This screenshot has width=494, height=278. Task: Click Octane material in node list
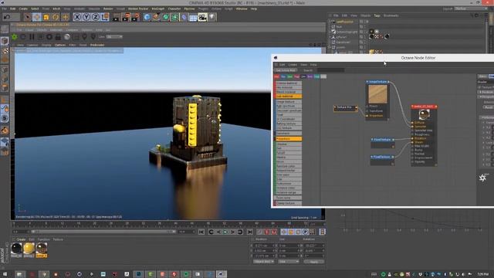pyautogui.click(x=288, y=83)
